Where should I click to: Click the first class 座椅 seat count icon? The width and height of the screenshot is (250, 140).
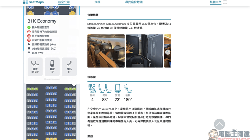click(92, 88)
